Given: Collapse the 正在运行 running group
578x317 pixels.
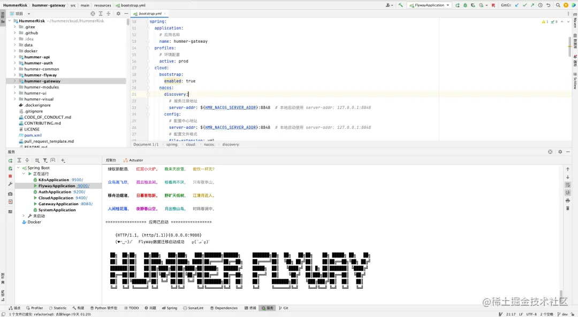Looking at the screenshot, I should [24, 174].
